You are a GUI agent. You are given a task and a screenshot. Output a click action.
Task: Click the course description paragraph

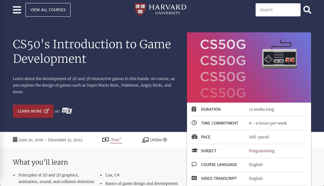coord(94,85)
